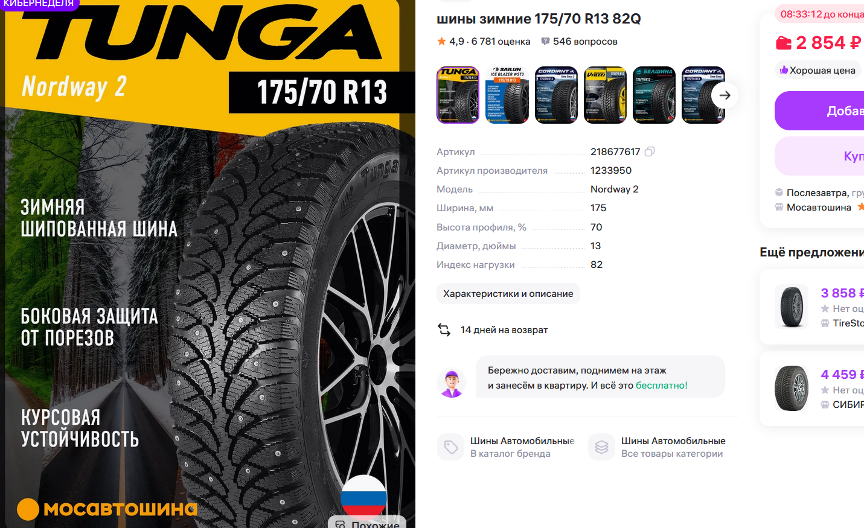Click the purple Add to cart button

(819, 110)
